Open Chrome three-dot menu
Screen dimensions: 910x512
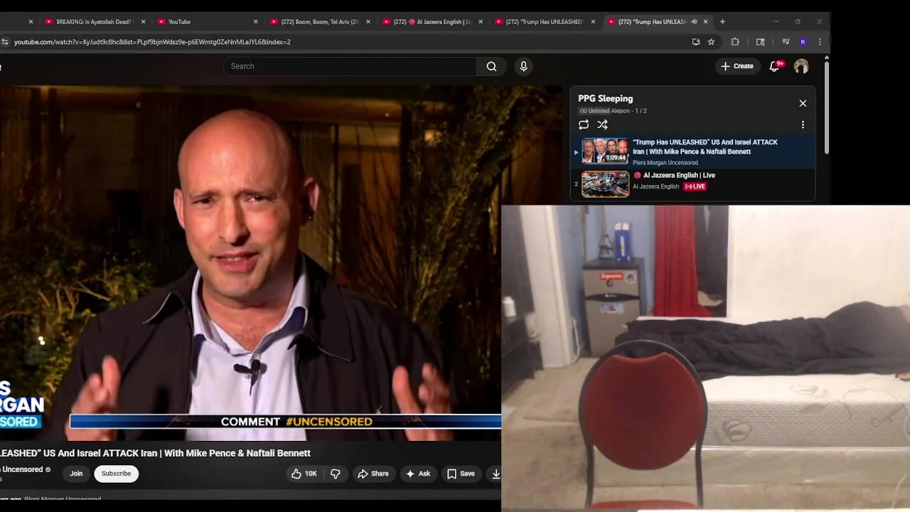coord(820,42)
